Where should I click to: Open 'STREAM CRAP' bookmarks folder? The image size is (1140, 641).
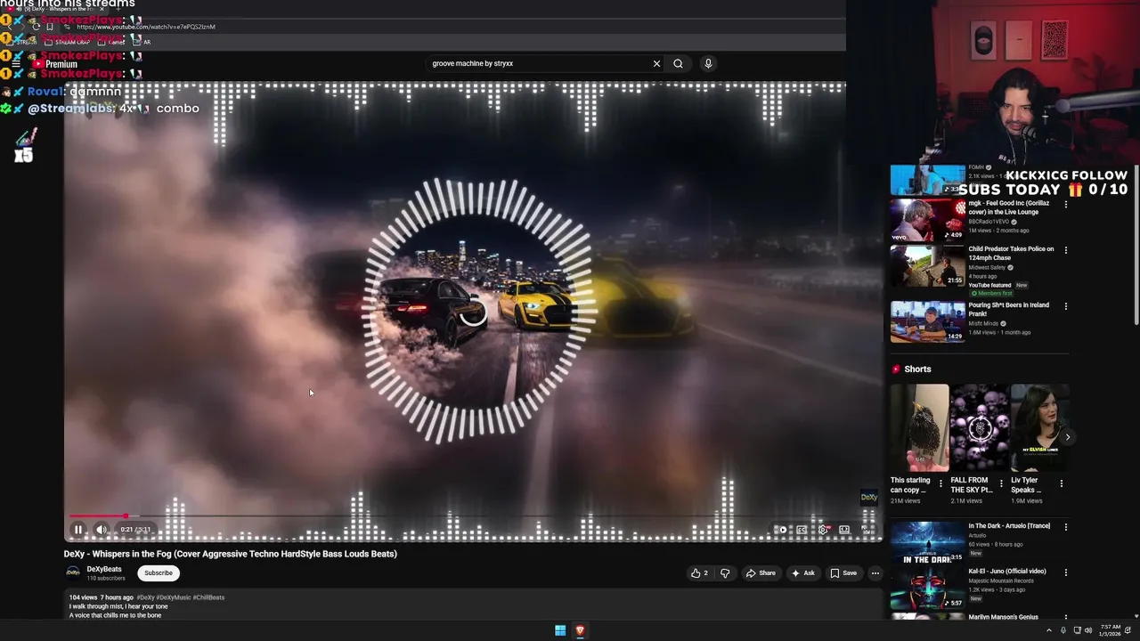point(68,42)
